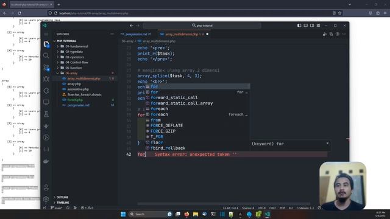Choose the FORCE_GZIP suggestion
The height and width of the screenshot is (219, 390).
[197, 131]
